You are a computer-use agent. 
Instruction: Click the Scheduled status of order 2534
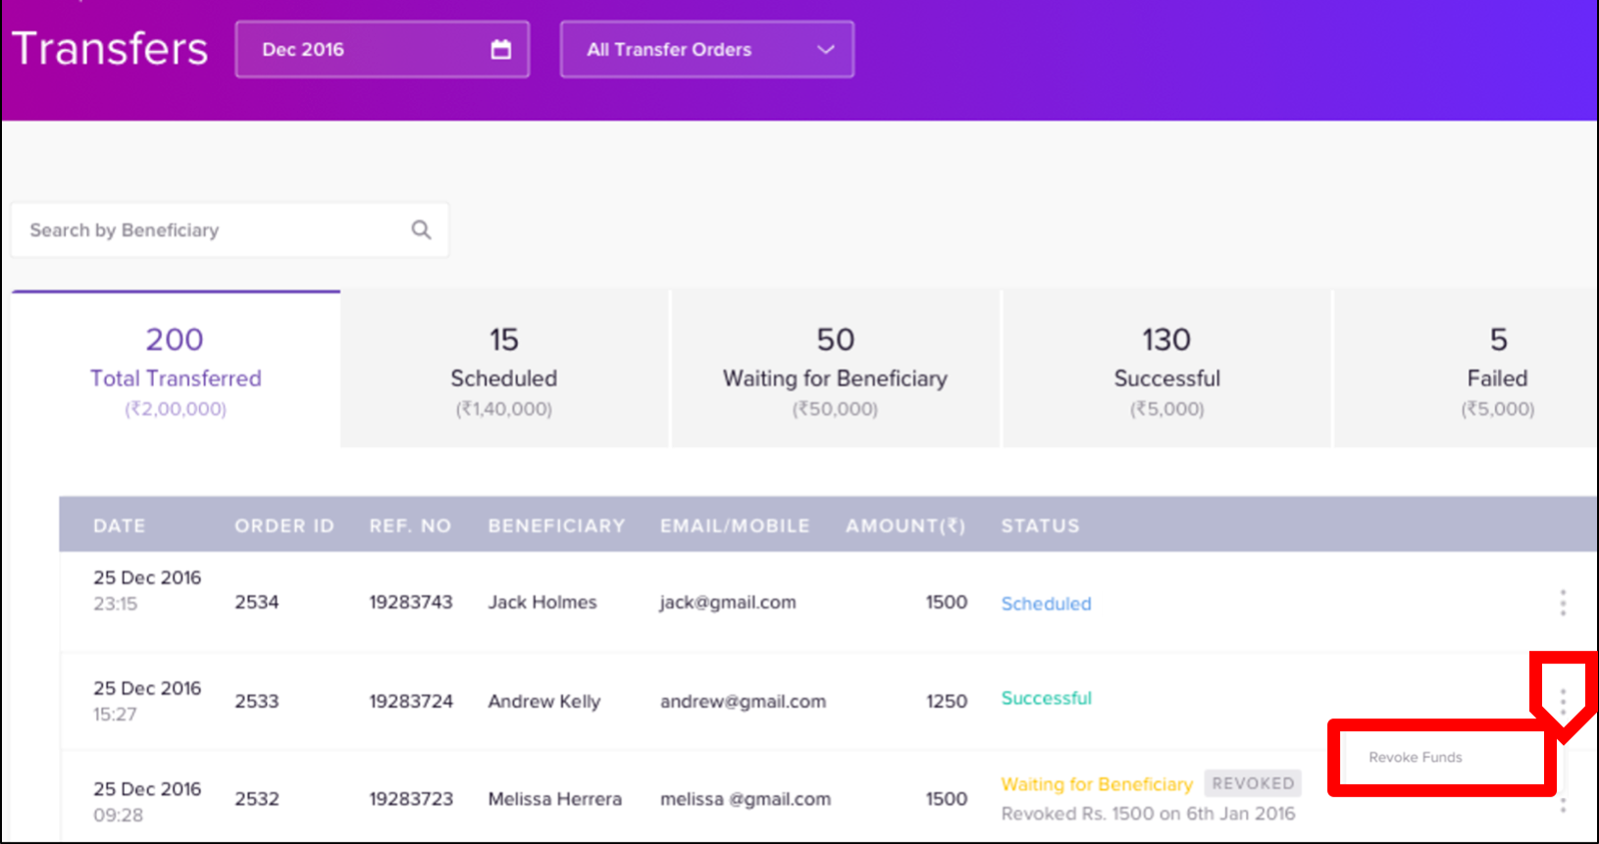click(1046, 603)
